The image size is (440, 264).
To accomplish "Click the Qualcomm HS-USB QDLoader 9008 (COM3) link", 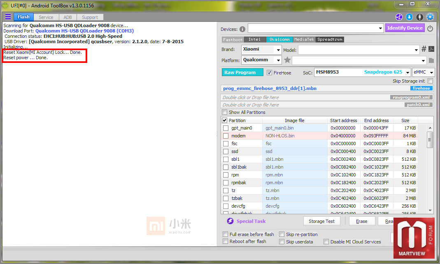I will tap(84, 31).
